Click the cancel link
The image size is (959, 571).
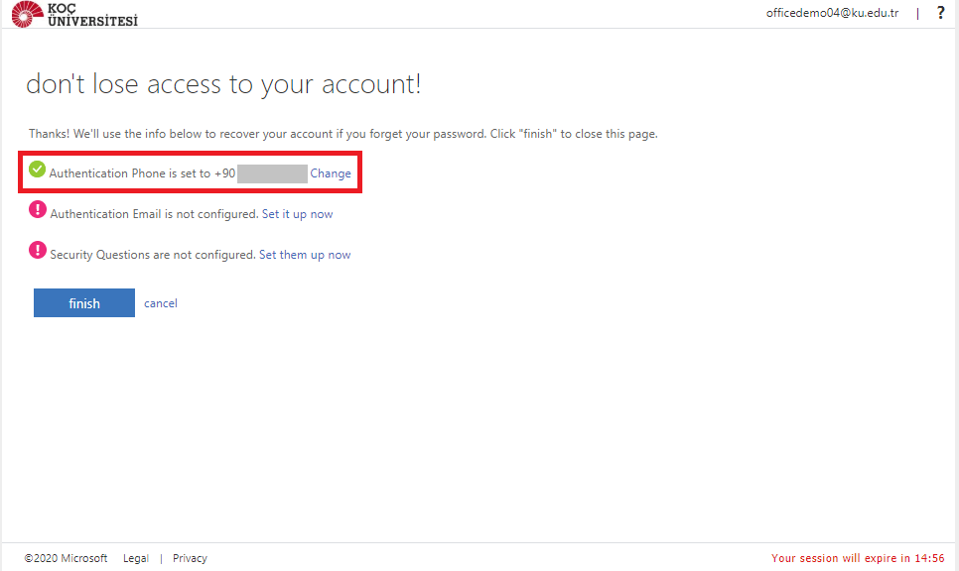click(160, 302)
